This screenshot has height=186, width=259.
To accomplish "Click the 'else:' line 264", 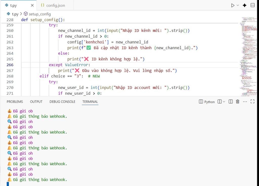I will 63,54.
